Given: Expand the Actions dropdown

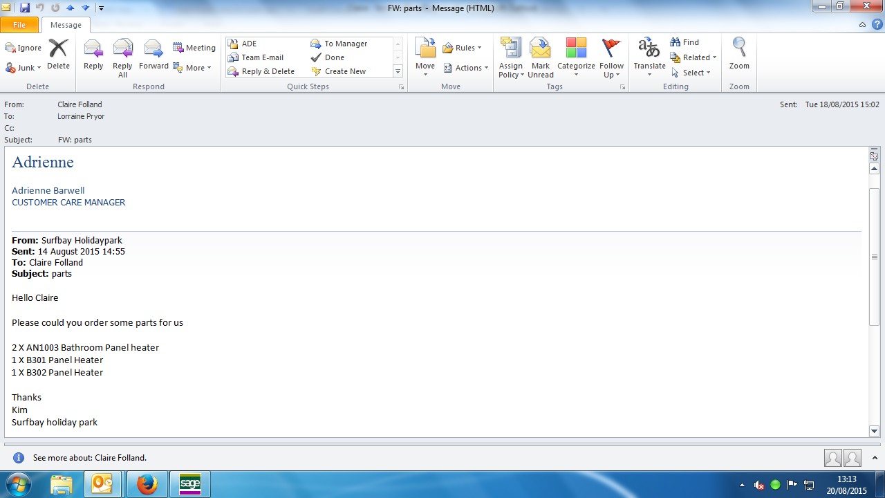Looking at the screenshot, I should 467,68.
